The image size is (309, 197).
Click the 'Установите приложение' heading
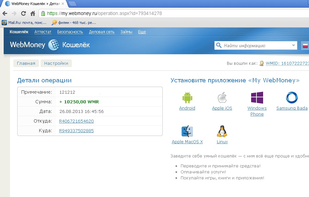click(235, 80)
